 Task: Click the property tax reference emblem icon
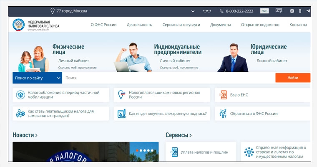point(249,152)
